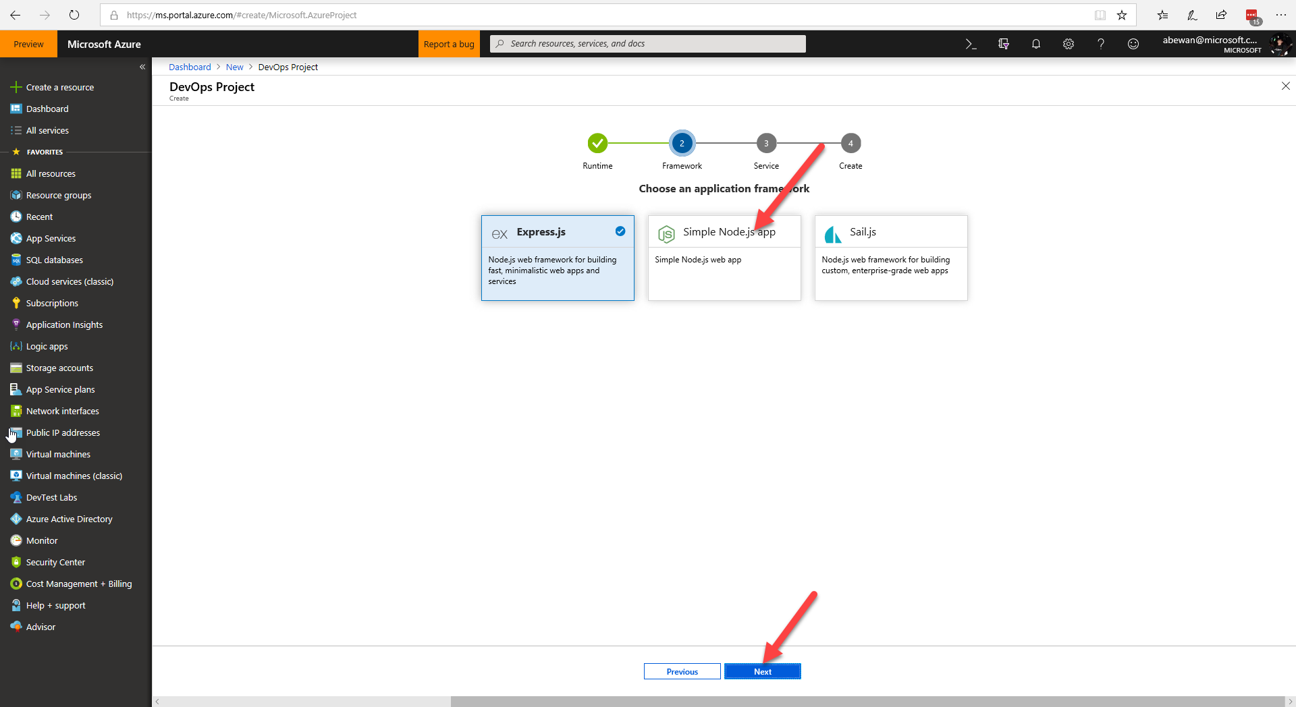Open App Service plans in sidebar

click(x=60, y=389)
